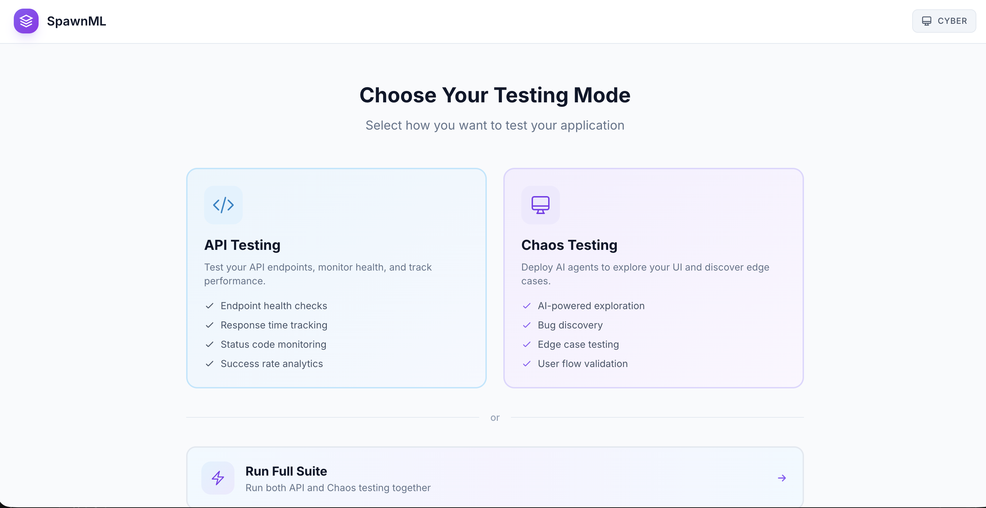
Task: Select the code icon on API Testing card
Action: click(223, 205)
